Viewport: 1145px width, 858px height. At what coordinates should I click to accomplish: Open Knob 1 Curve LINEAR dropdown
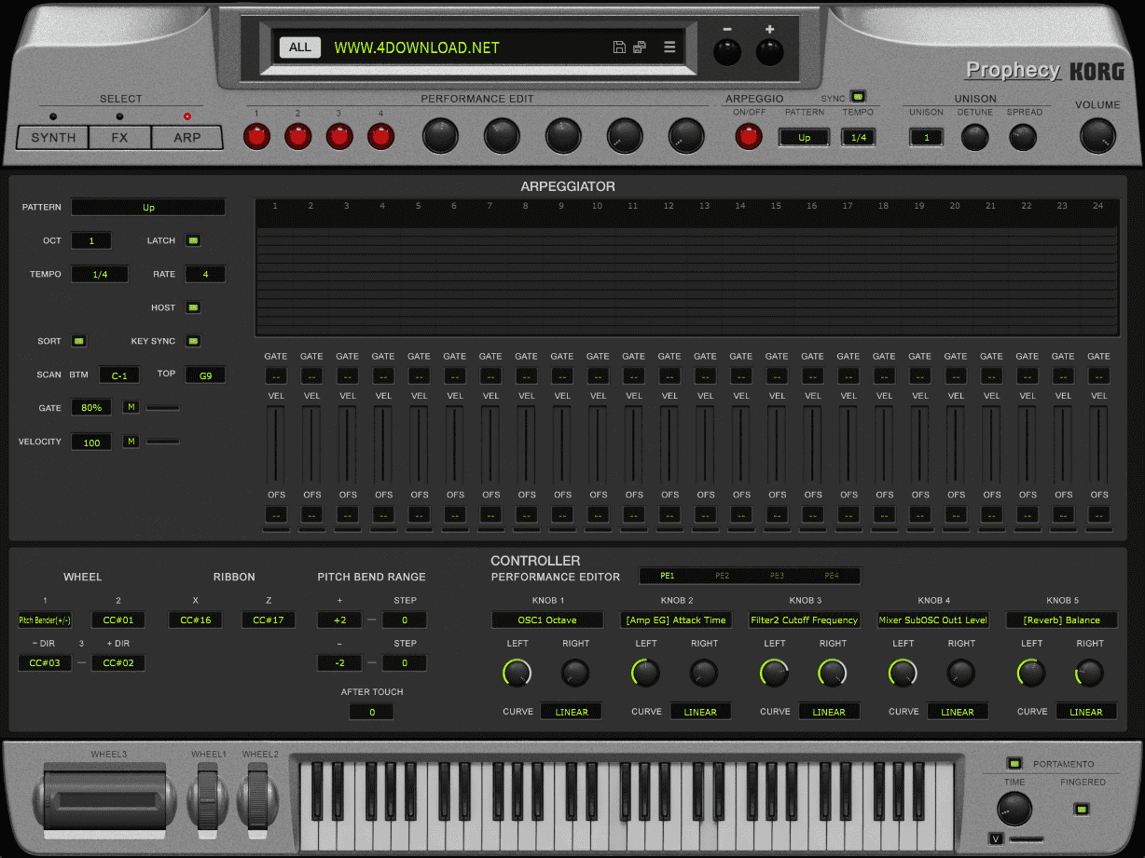571,712
